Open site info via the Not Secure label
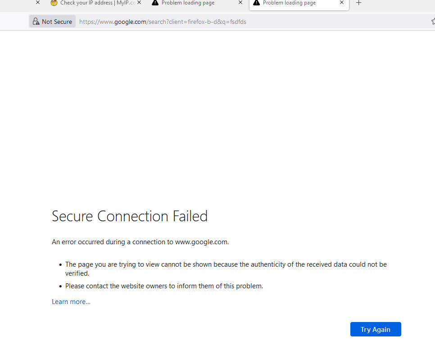The height and width of the screenshot is (358, 435). (x=57, y=22)
